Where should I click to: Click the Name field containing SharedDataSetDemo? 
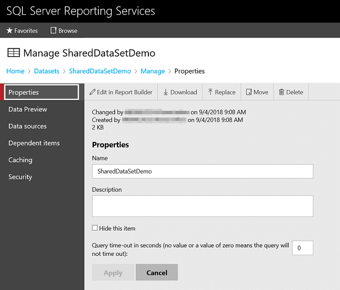coord(202,171)
